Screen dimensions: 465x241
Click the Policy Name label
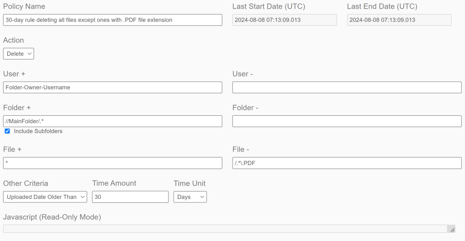tap(24, 6)
